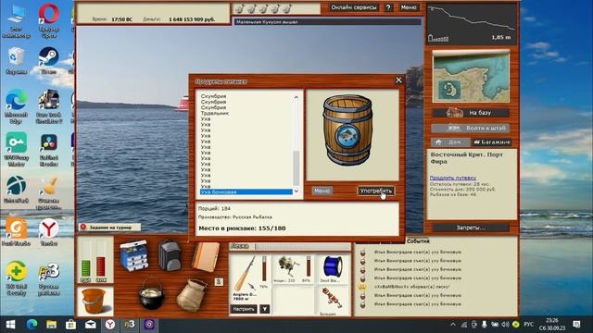Open the orange notebook journal

[206, 257]
